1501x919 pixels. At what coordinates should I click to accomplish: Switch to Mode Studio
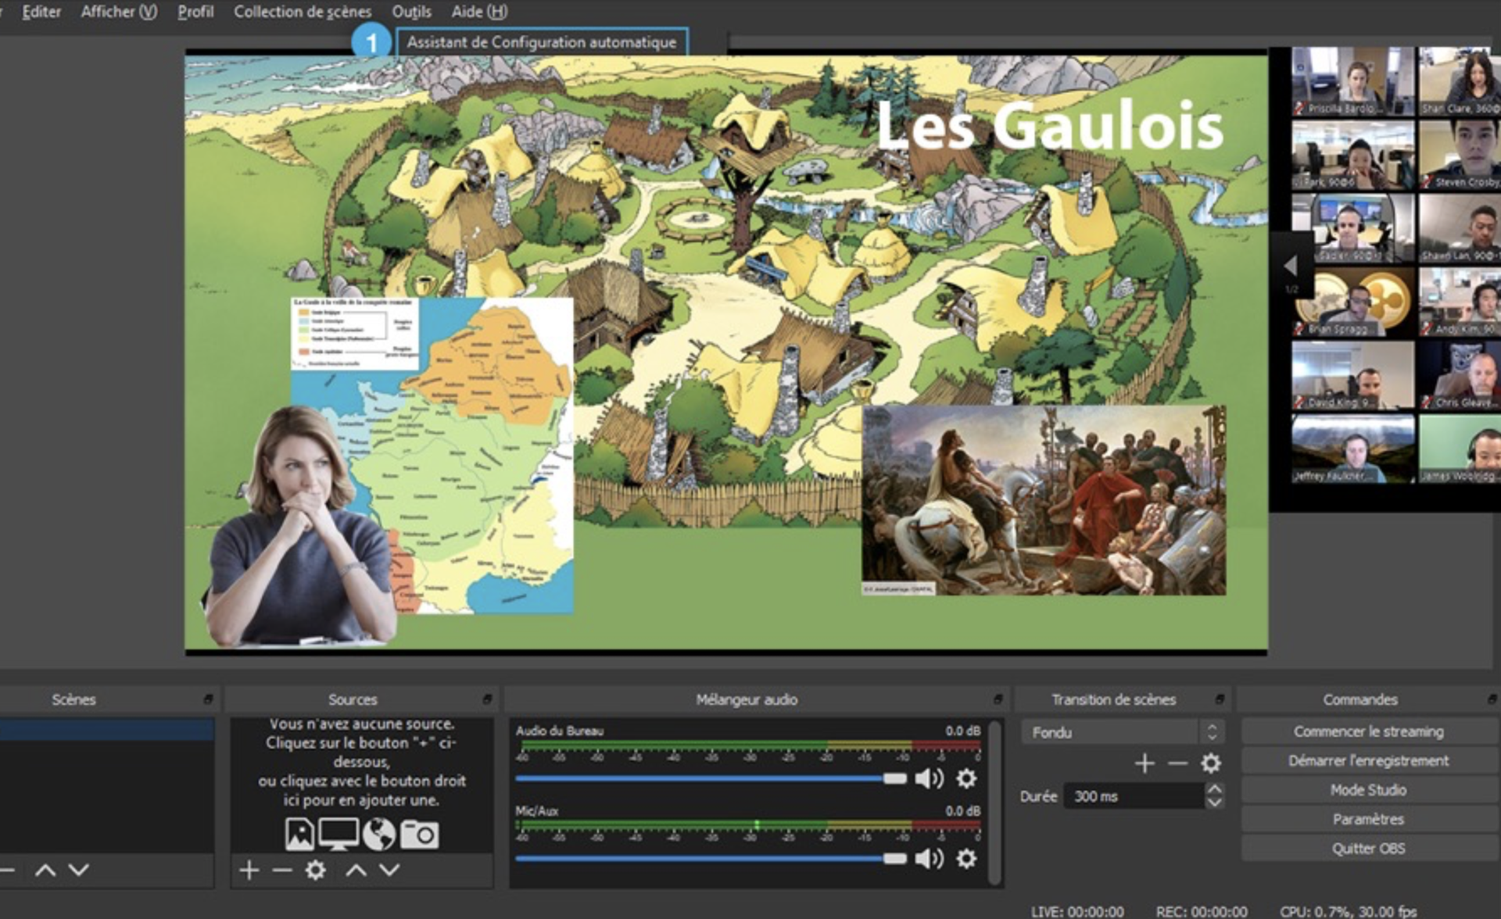[1368, 790]
